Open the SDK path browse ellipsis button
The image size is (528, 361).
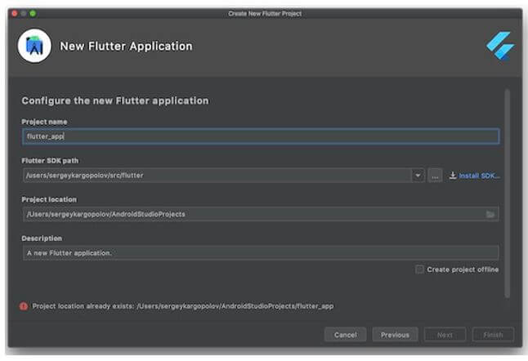click(x=435, y=176)
